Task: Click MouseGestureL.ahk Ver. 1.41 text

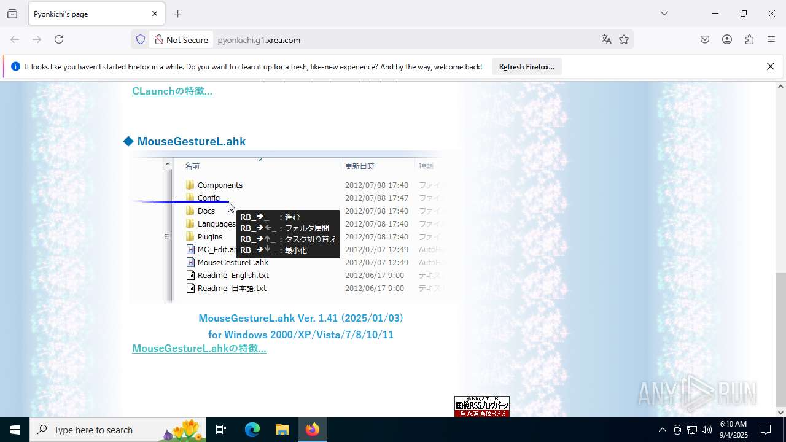Action: (300, 318)
